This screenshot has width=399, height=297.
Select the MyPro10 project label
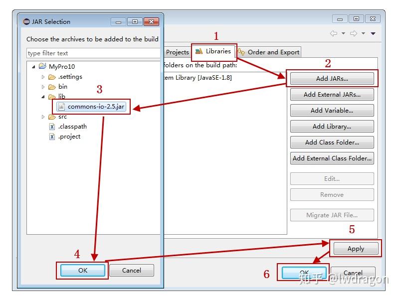pyautogui.click(x=62, y=67)
